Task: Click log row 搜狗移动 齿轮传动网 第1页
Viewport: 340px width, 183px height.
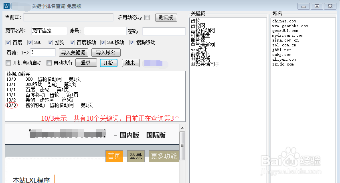Action: (49, 105)
